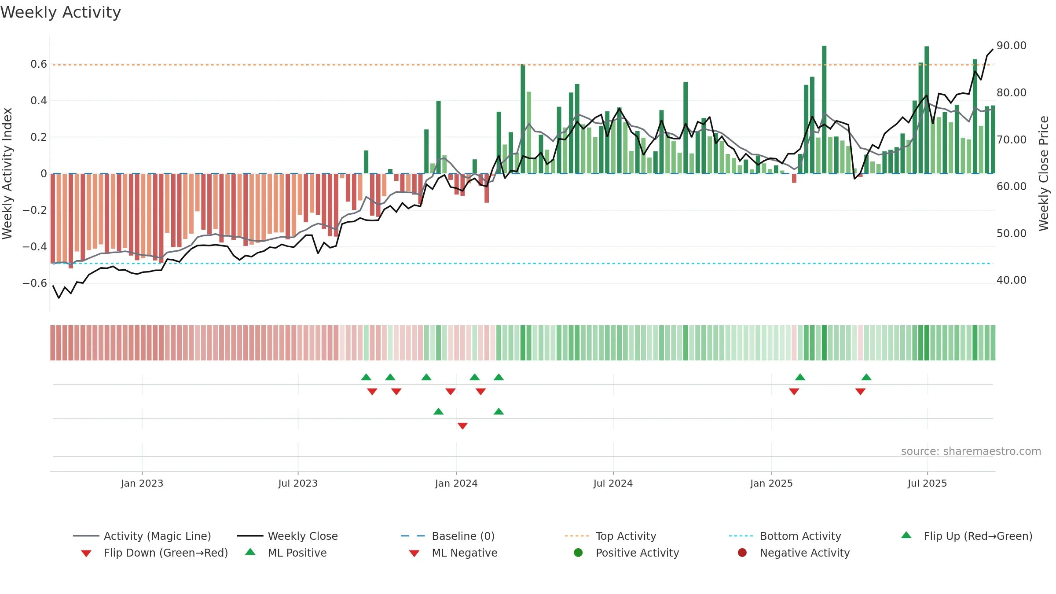The image size is (1056, 594).
Task: Click the Weekly Activity chart title
Action: tap(61, 12)
